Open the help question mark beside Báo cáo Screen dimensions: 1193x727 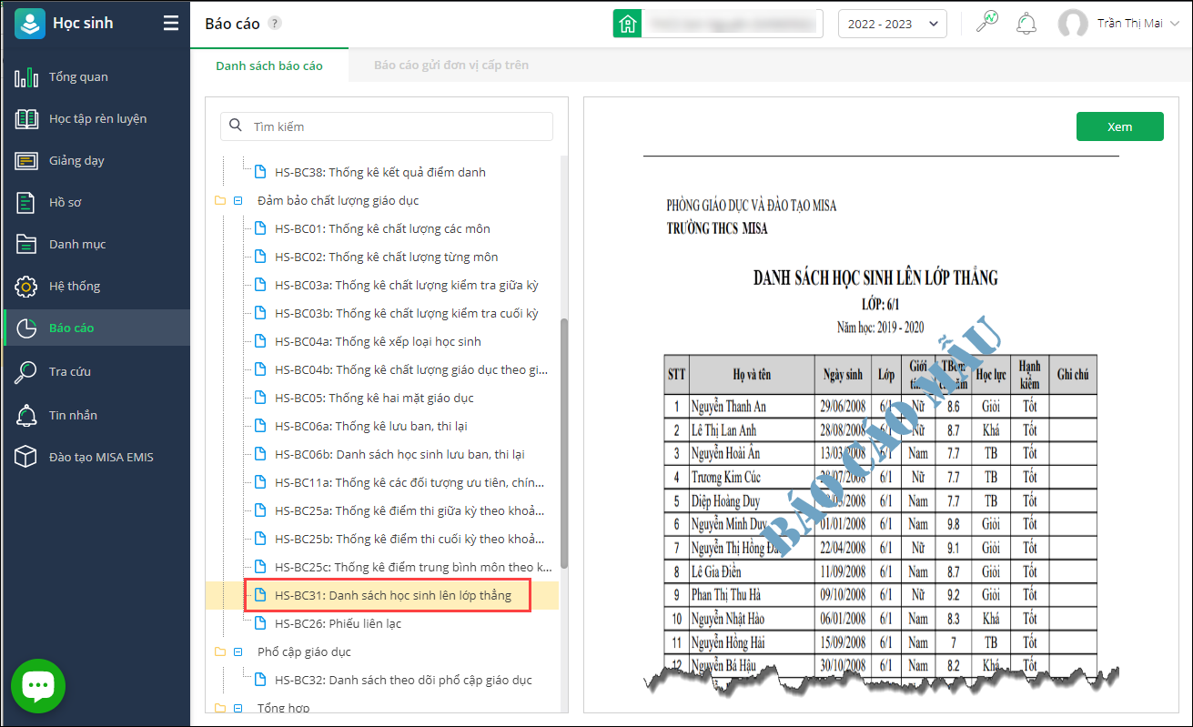[275, 24]
